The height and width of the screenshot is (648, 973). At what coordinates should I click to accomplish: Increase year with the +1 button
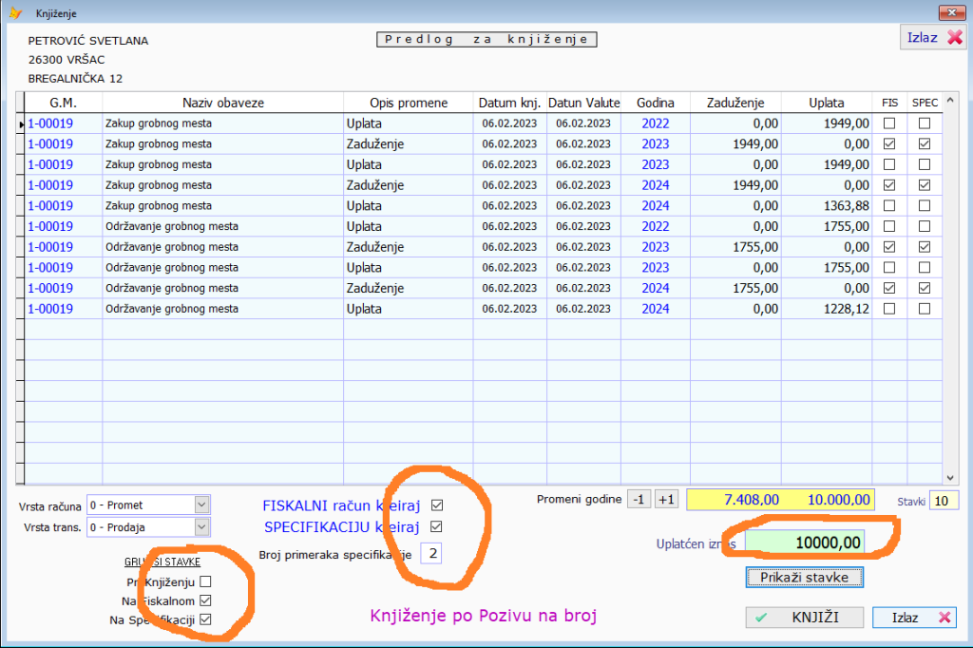(665, 500)
